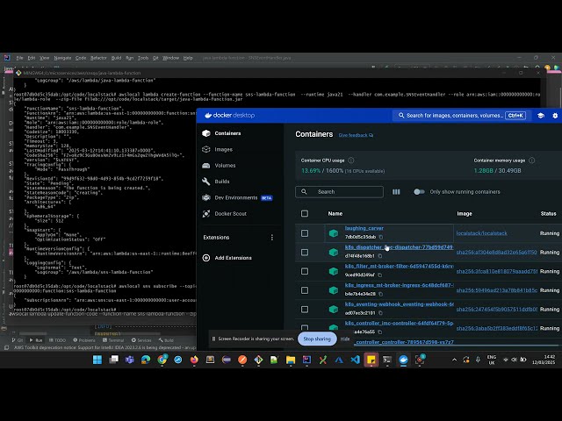Open Docker Desktop from the taskbar
This screenshot has width=562, height=421.
coord(403,360)
